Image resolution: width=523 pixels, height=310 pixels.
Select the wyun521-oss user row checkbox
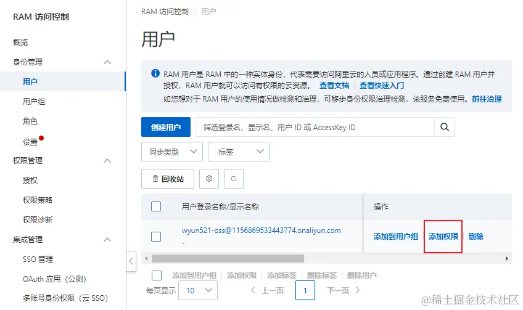point(156,237)
